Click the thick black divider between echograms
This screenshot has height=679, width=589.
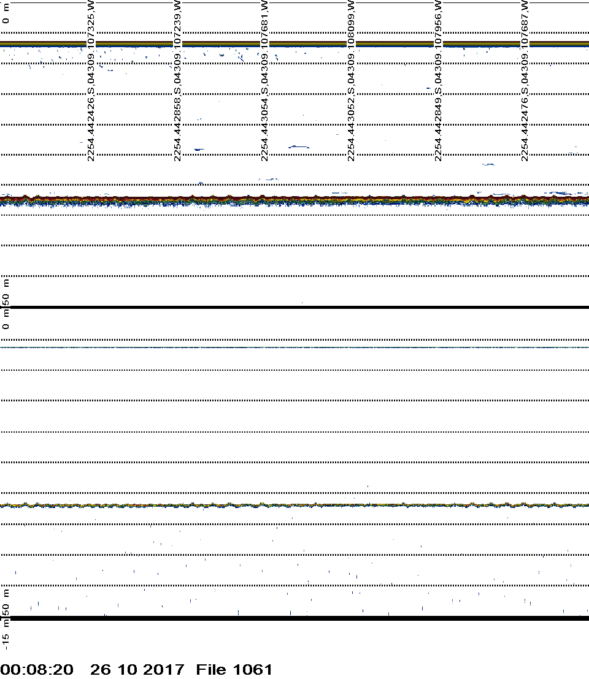(294, 307)
